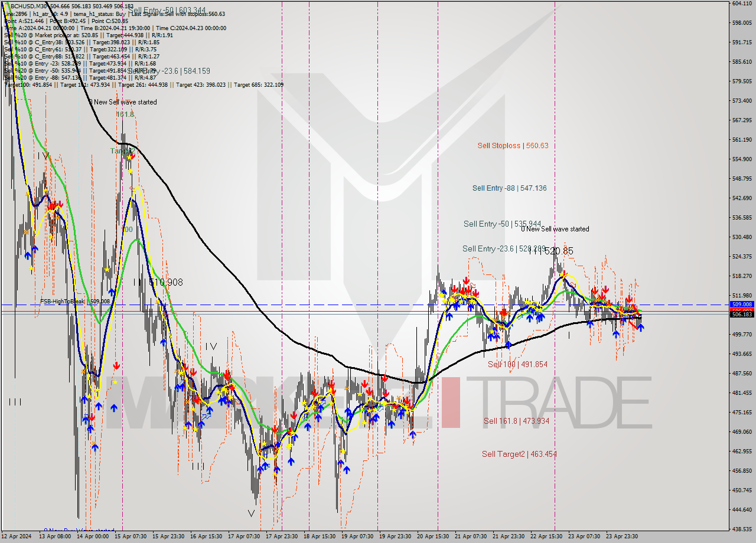Image resolution: width=756 pixels, height=543 pixels.
Task: Click the 'Sell Entry -50 | 603.344' label
Action: [x=167, y=11]
